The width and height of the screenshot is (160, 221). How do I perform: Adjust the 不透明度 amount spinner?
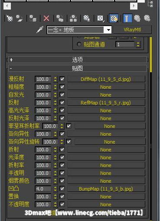pos(56,204)
